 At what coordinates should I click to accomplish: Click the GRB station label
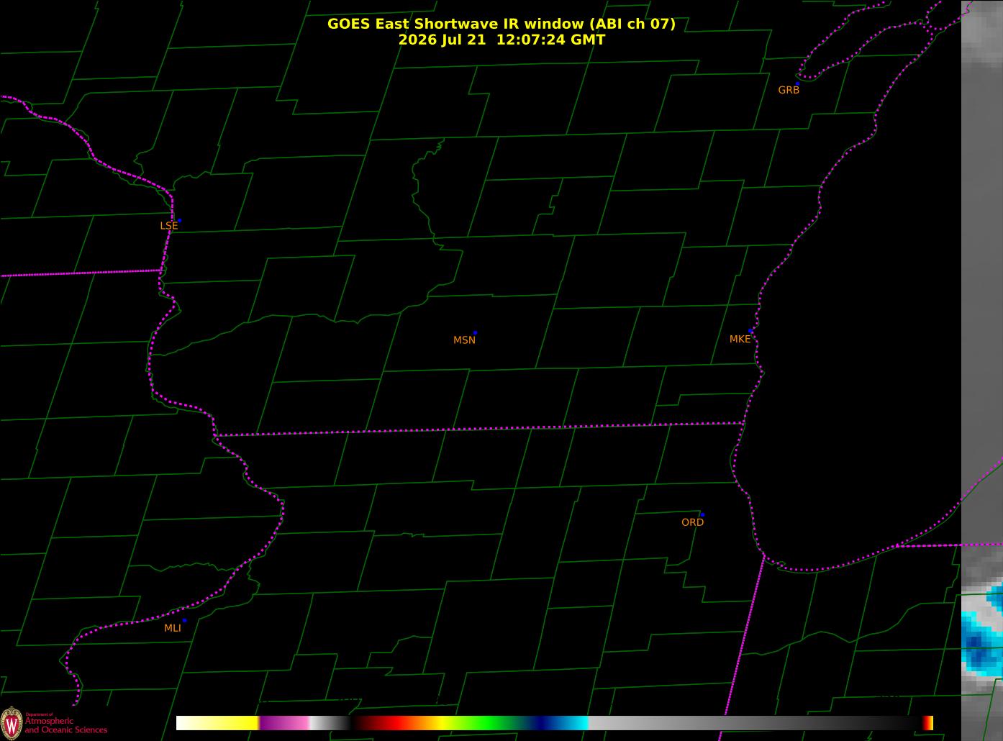(x=789, y=90)
